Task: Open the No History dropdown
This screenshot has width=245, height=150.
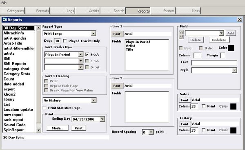Action: [94, 100]
